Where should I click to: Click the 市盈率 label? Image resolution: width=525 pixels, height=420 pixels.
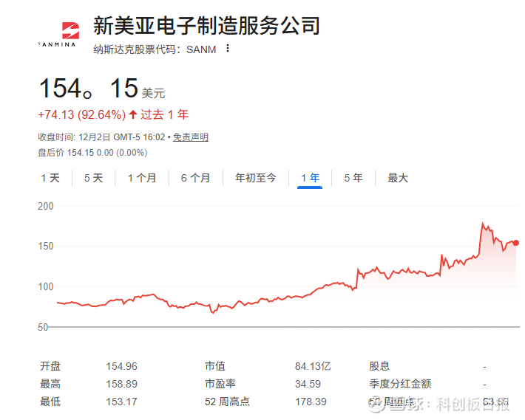tap(220, 384)
